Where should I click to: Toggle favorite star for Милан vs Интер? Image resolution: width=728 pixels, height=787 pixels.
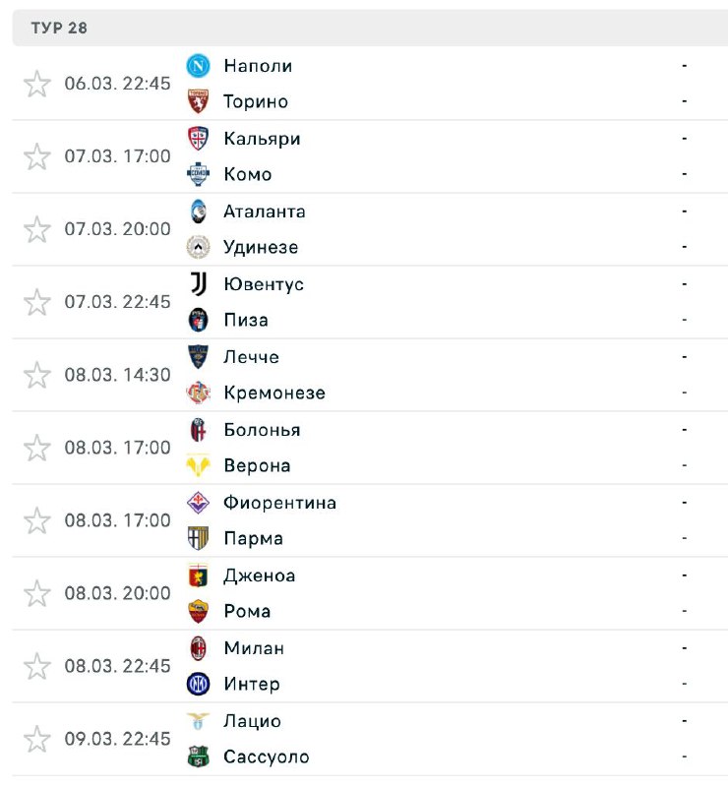pos(36,666)
